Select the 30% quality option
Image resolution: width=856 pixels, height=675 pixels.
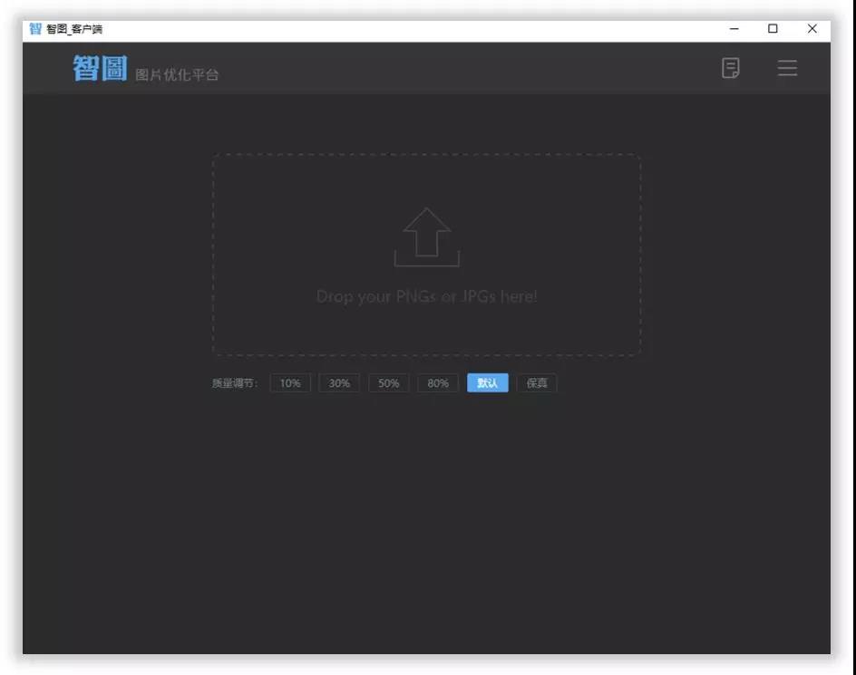point(339,383)
